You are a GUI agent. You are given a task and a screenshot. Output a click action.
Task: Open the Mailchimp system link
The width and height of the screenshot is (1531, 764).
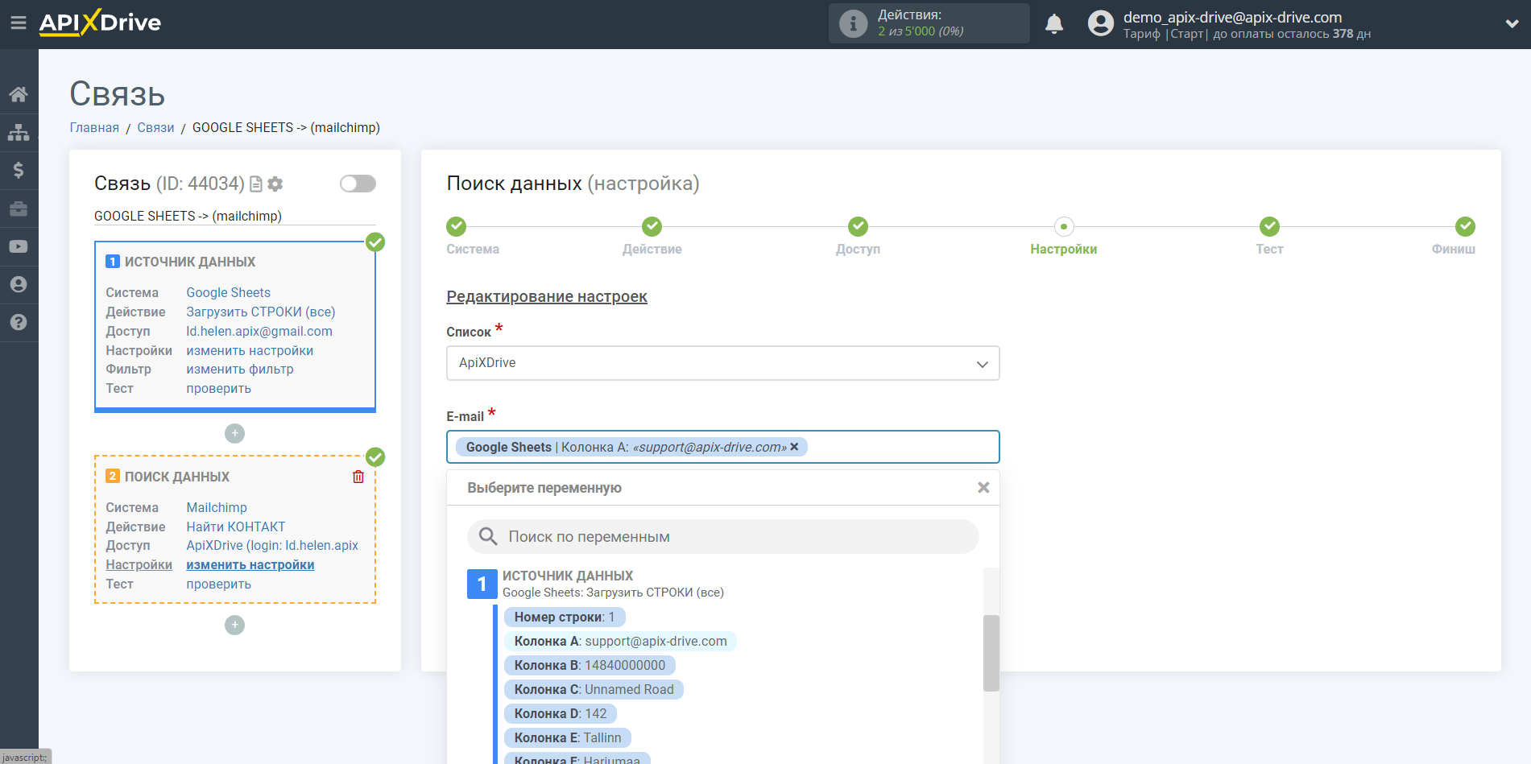[217, 507]
